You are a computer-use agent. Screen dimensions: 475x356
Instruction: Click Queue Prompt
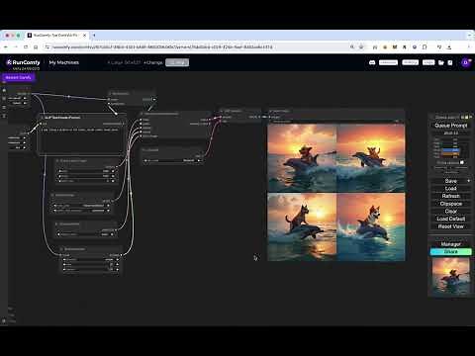451,126
